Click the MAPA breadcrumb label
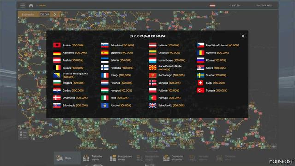Image resolution: width=295 pixels, height=166 pixels. point(42,6)
